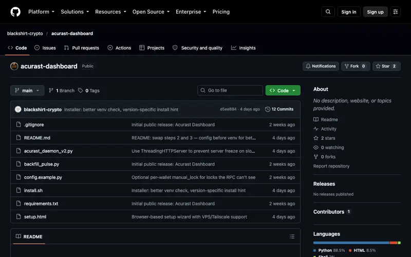Click the clock history icon for 12 Commits
Viewport: 411px width, 257px height.
click(x=267, y=109)
